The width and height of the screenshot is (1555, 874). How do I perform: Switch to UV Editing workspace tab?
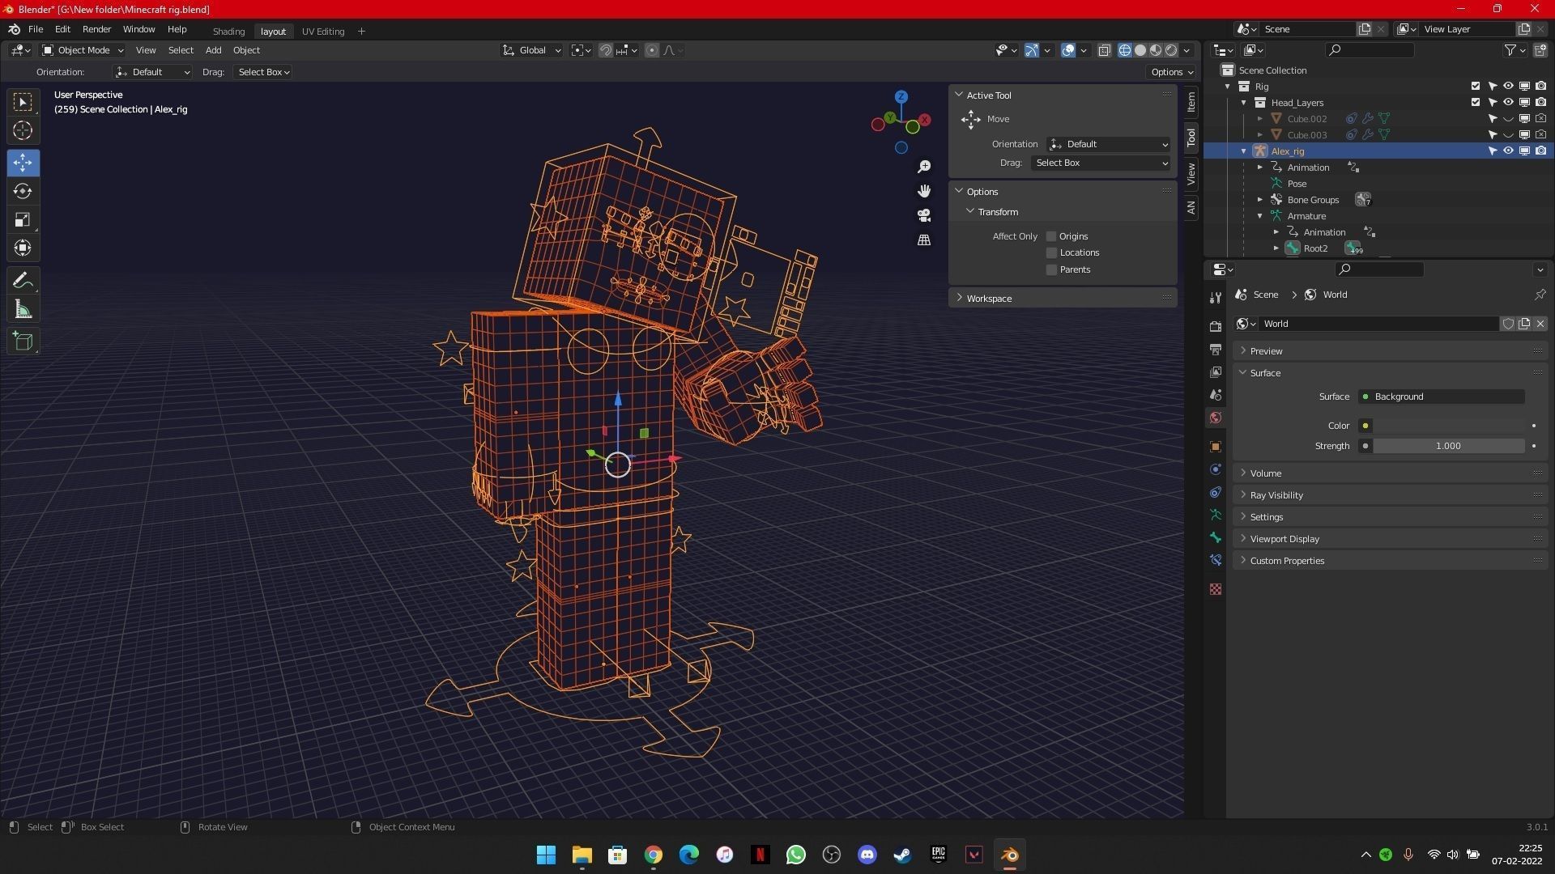pyautogui.click(x=323, y=32)
